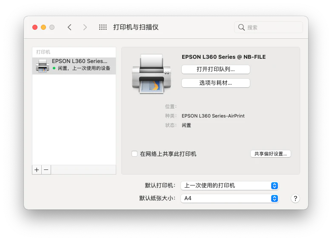Open help with the question mark button
Screen dimensions: 332x241
click(x=295, y=198)
